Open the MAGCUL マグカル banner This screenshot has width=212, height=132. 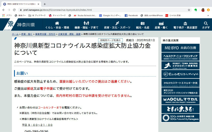click(180, 100)
